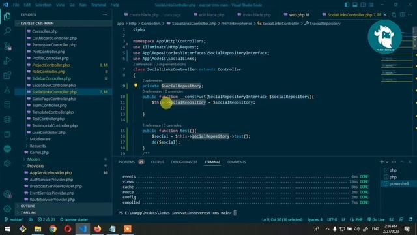Collapse the EVEREST-CMS-MAIN folder header
This screenshot has width=417, height=235.
tap(63, 23)
